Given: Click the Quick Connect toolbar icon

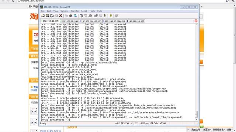Looking at the screenshot, I should (x=48, y=16).
